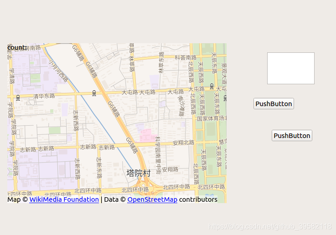Open the WikiMedia Foundation link
Image resolution: width=336 pixels, height=235 pixels.
click(x=64, y=199)
